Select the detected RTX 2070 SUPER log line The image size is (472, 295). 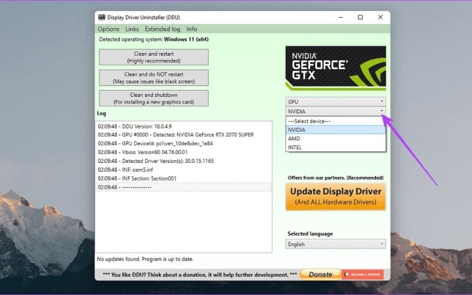(176, 135)
